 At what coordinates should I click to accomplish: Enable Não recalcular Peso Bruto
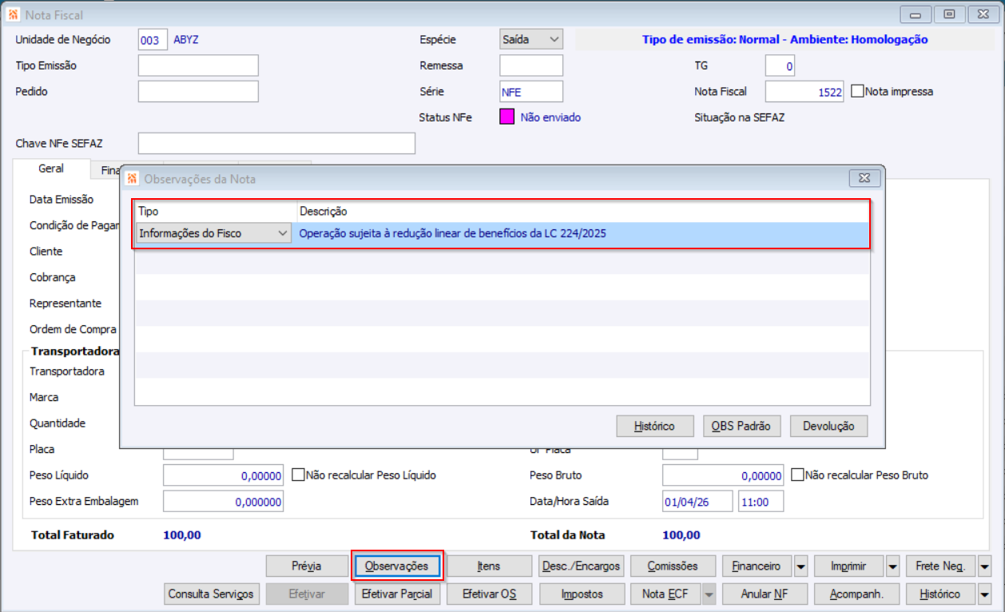click(x=797, y=475)
